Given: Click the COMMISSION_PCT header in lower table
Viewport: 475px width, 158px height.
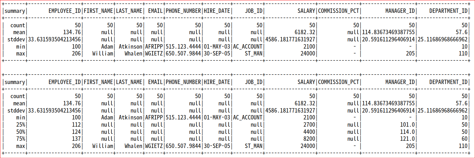Looking at the screenshot, I should click(x=338, y=82).
